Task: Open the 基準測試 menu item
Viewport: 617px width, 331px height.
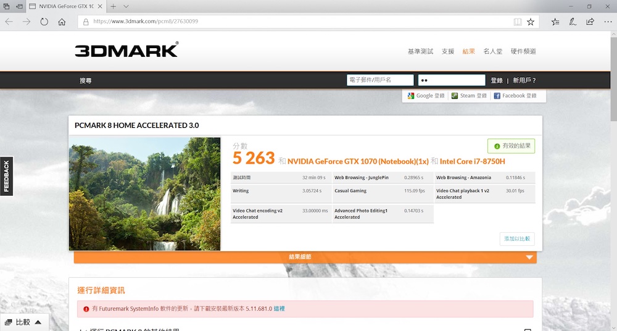Action: coord(420,51)
